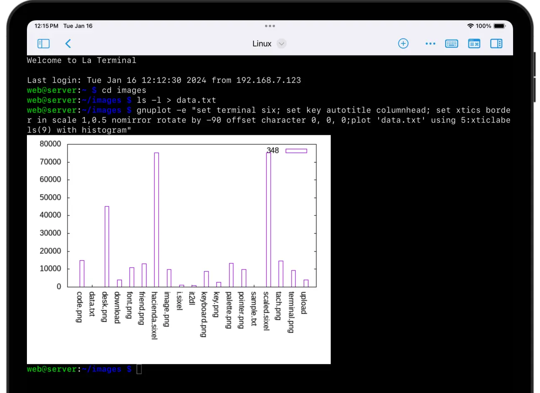Image resolution: width=540 pixels, height=393 pixels.
Task: Go back with the chevron arrow
Action: point(68,43)
